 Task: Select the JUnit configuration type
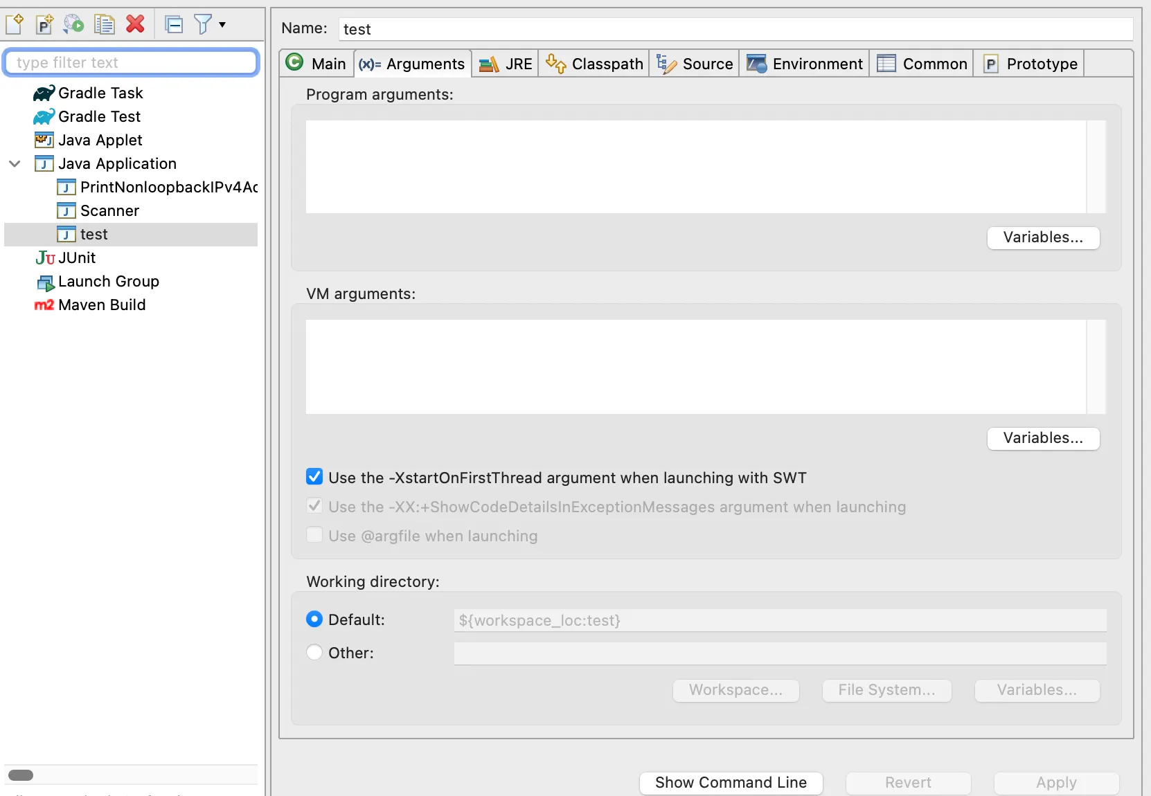pyautogui.click(x=77, y=257)
